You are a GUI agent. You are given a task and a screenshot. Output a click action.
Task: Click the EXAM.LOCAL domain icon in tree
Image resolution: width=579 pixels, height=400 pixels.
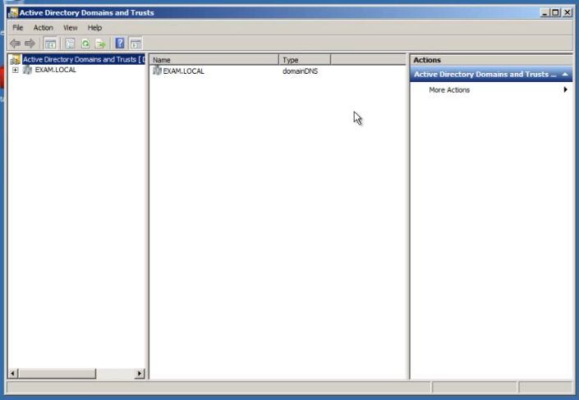tap(27, 70)
